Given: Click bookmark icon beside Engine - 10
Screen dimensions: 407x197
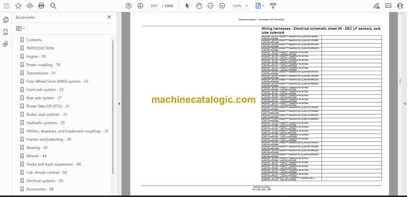Looking at the screenshot, I should [22, 57].
